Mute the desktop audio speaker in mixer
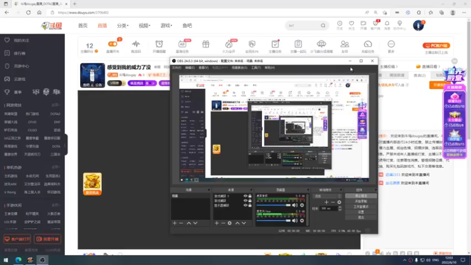The height and width of the screenshot is (265, 471). [x=295, y=205]
